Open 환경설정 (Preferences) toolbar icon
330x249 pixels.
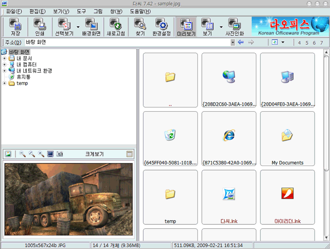161,27
